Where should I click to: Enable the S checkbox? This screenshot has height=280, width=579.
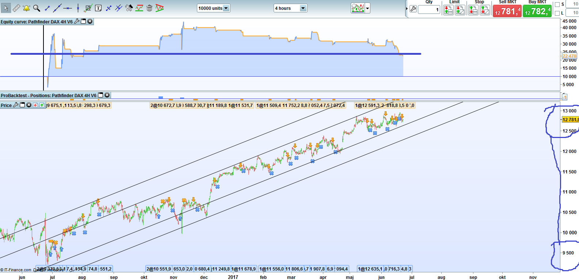coord(557,4)
